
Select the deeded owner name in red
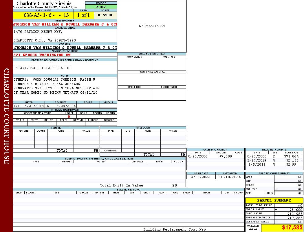(65, 24)
